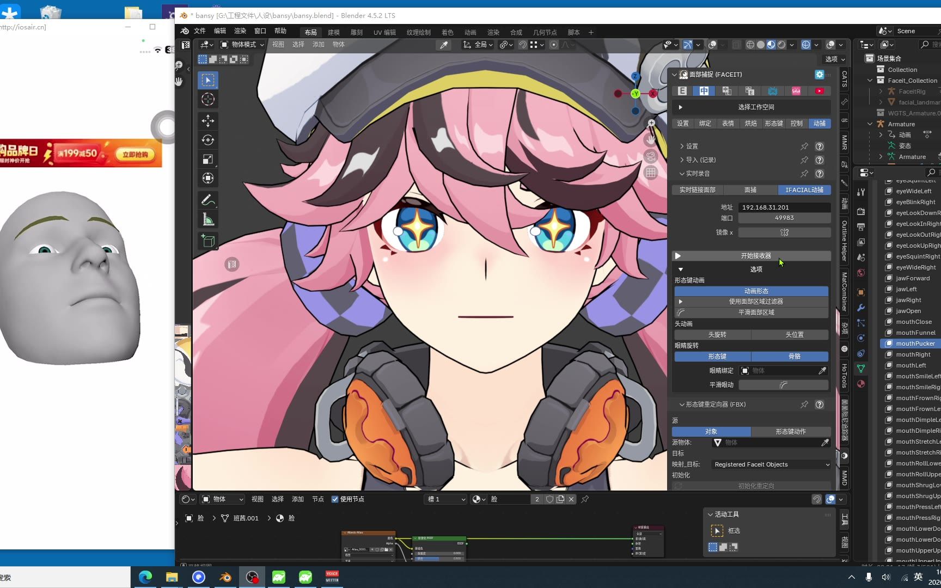This screenshot has width=941, height=588.
Task: Select the Measure ruler tool
Action: 208,219
